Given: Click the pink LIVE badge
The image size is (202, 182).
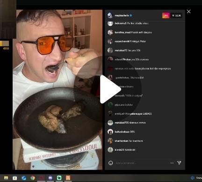Looking at the screenshot, I should tap(166, 15).
